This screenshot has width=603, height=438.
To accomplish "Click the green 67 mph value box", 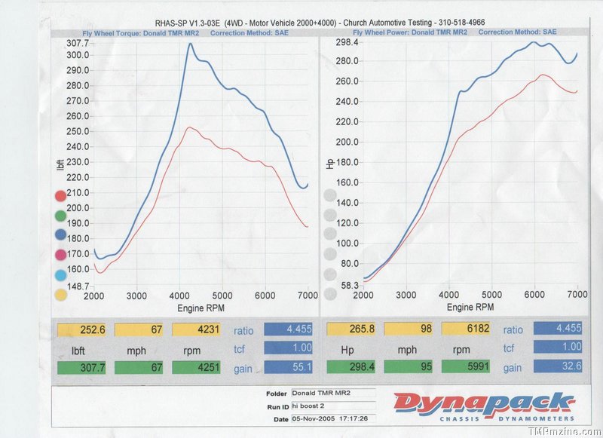I will [139, 367].
